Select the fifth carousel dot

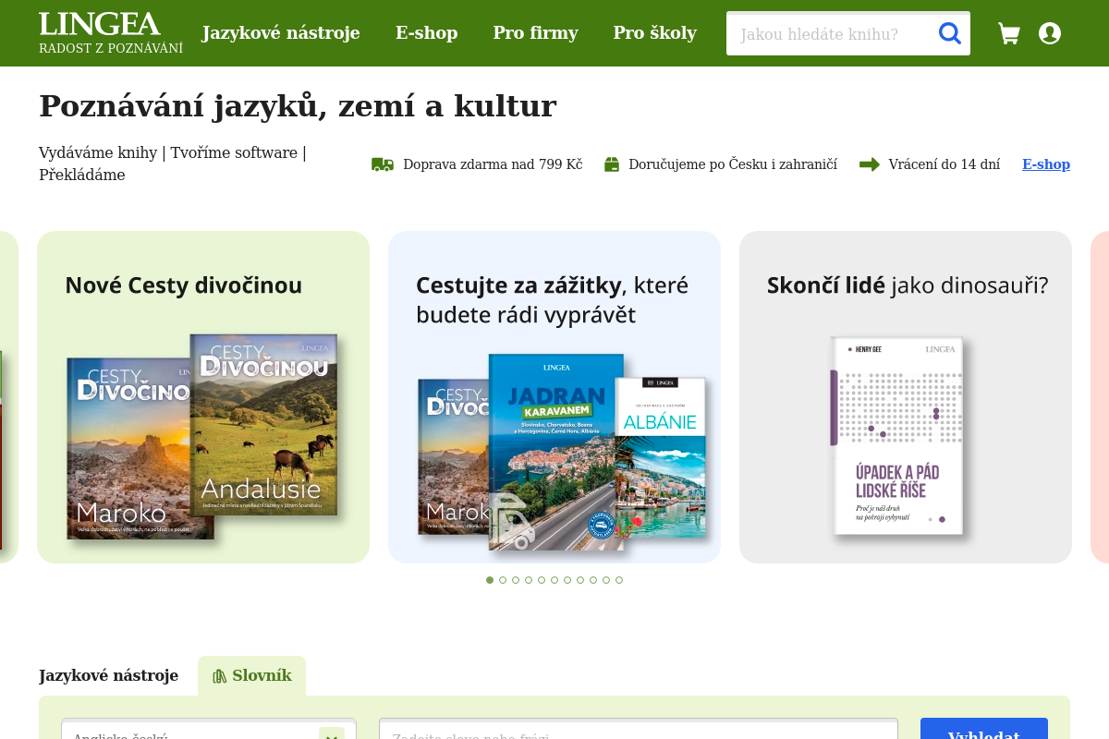tap(542, 580)
